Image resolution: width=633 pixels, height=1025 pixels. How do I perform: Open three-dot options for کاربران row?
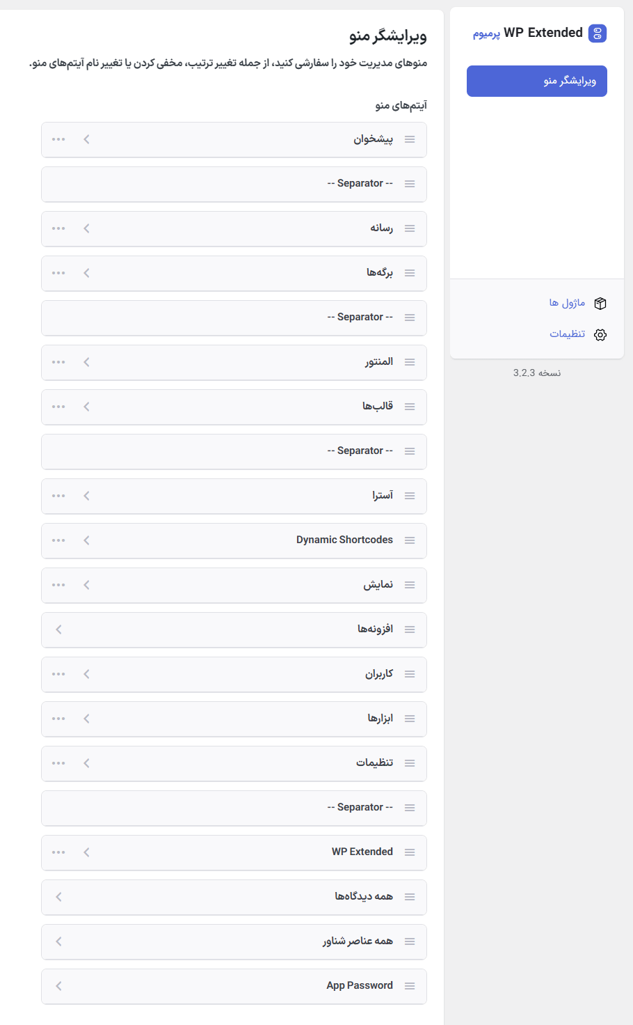point(58,675)
